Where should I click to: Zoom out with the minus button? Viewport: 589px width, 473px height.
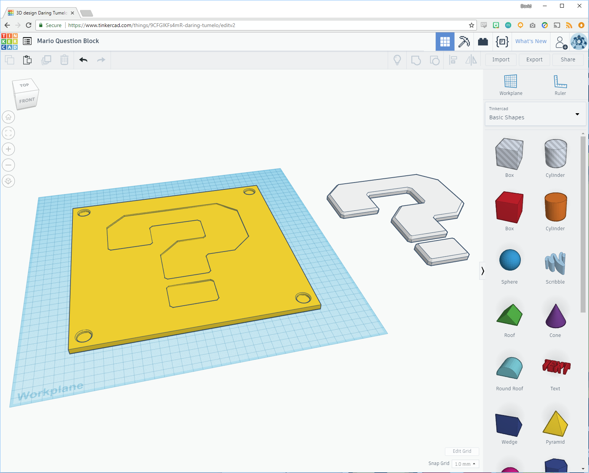pyautogui.click(x=8, y=165)
